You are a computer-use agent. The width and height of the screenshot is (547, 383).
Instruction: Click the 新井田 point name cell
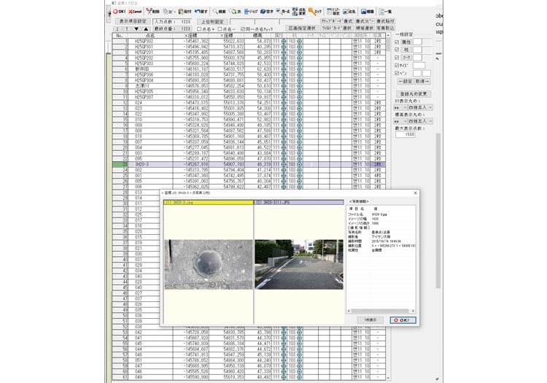150,69
